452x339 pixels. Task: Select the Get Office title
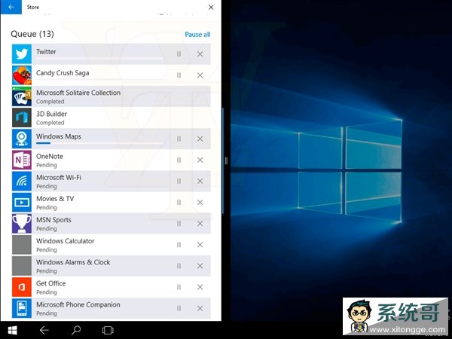50,284
